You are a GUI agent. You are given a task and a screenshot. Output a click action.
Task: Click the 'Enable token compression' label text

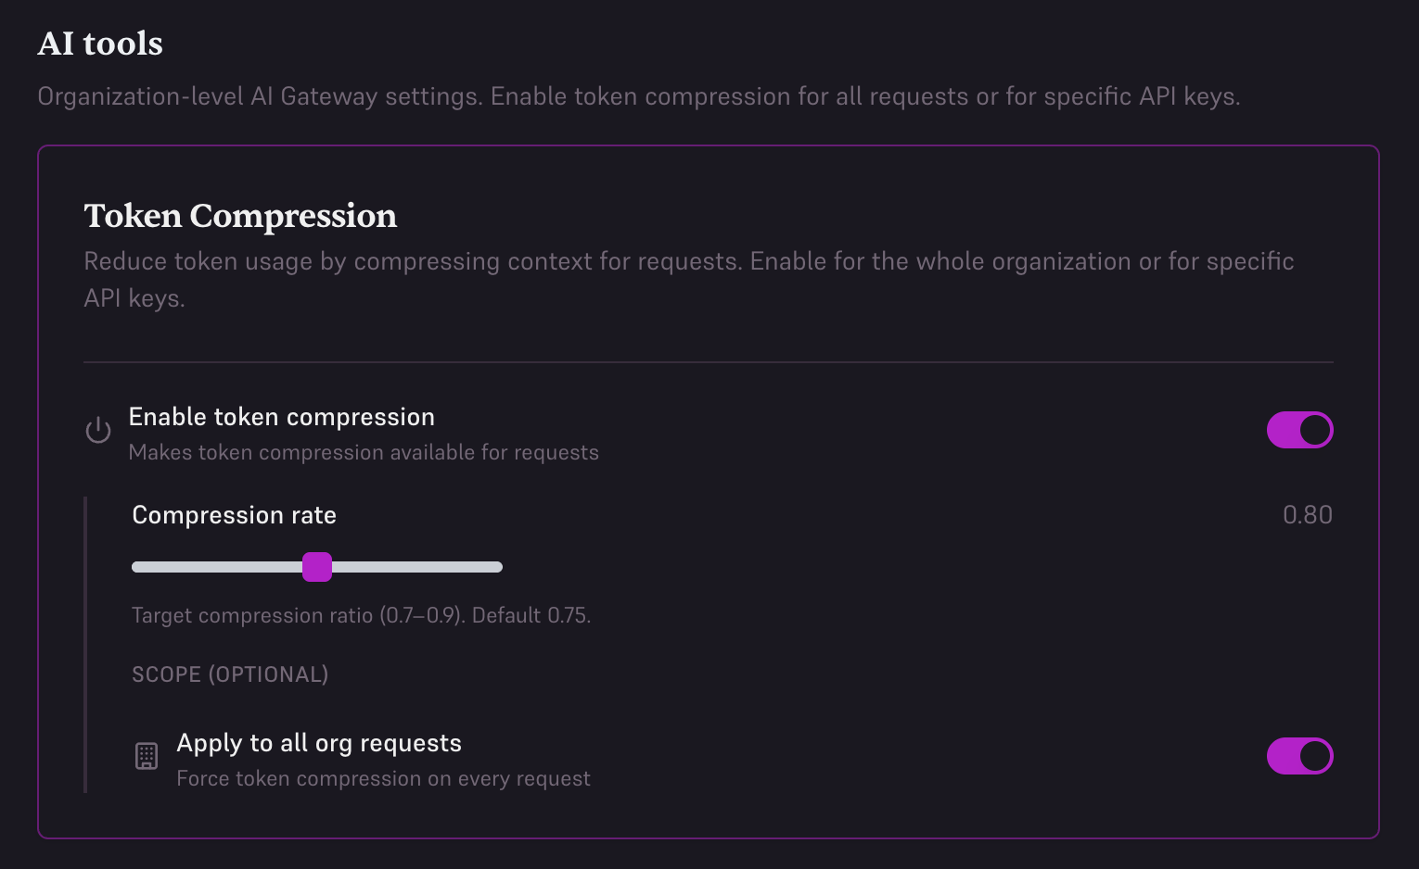pos(281,417)
